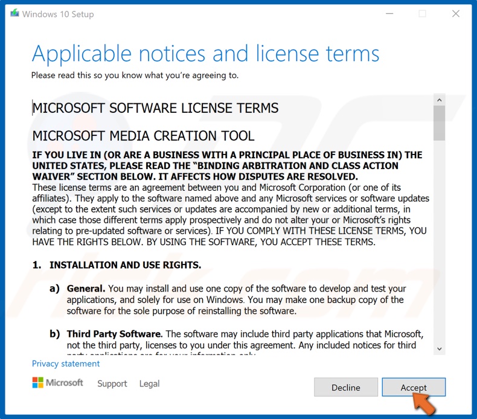Minimize the Windows 10 Setup window
The image size is (477, 419).
click(389, 14)
